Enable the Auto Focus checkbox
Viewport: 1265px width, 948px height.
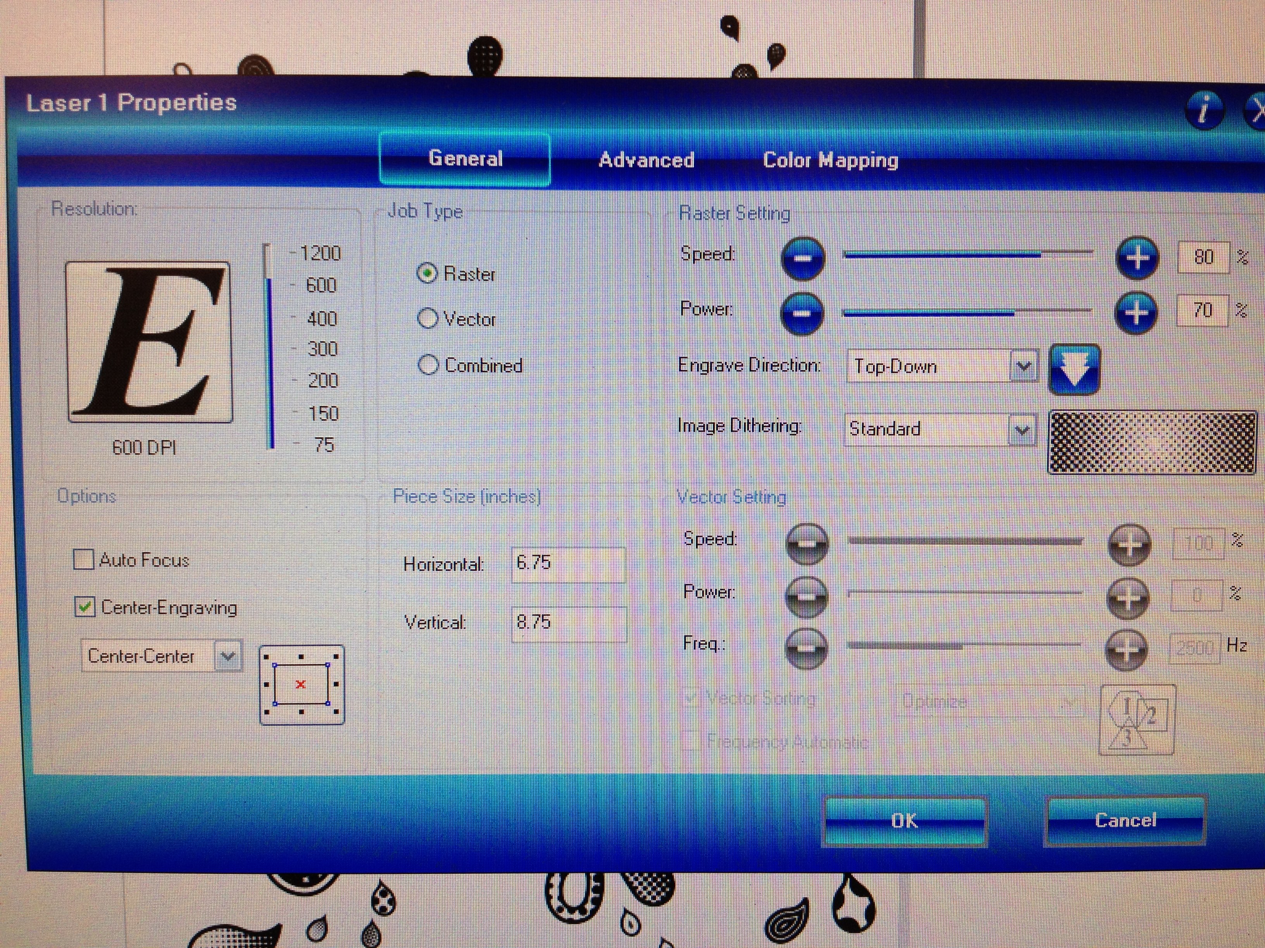83,560
